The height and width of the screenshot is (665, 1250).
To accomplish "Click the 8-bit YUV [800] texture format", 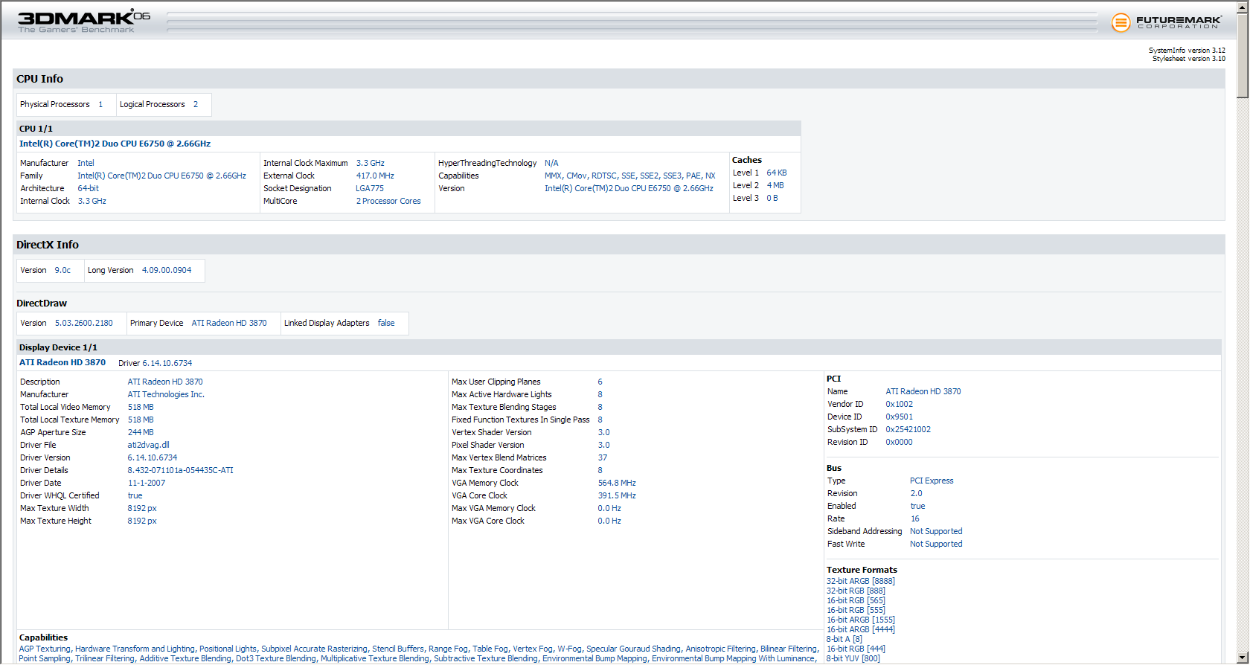I will tap(853, 658).
